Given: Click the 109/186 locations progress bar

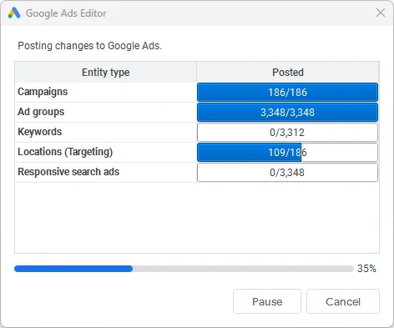Looking at the screenshot, I should coord(287,152).
